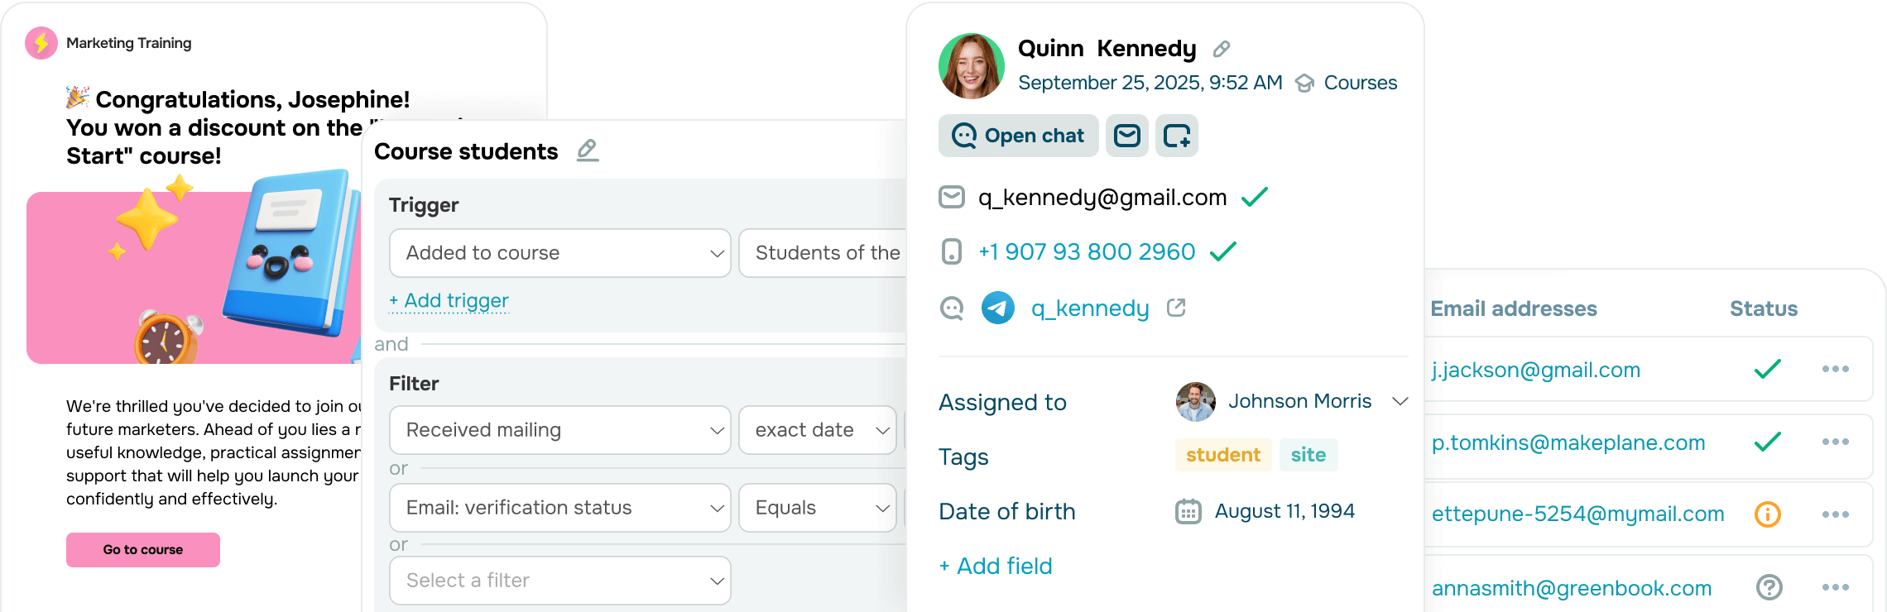Edit the Course students title
The image size is (1887, 612).
pyautogui.click(x=588, y=151)
